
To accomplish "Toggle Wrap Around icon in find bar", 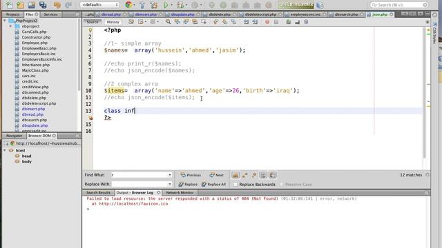I will (x=273, y=175).
